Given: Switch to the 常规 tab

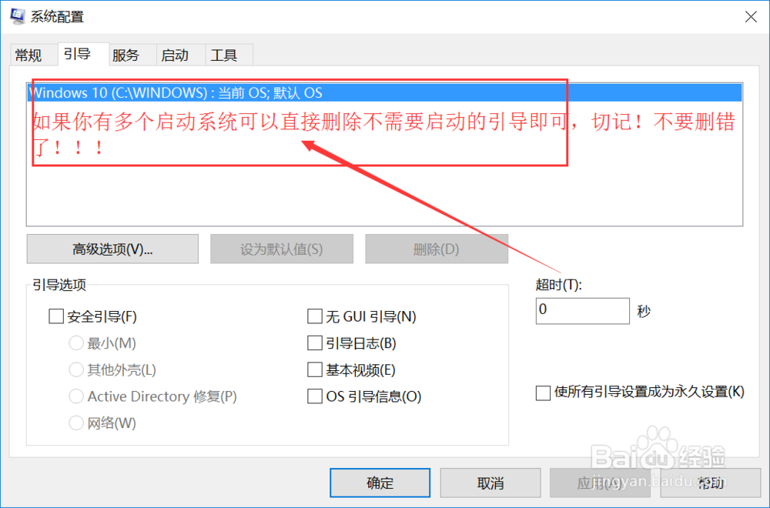Looking at the screenshot, I should coord(28,55).
